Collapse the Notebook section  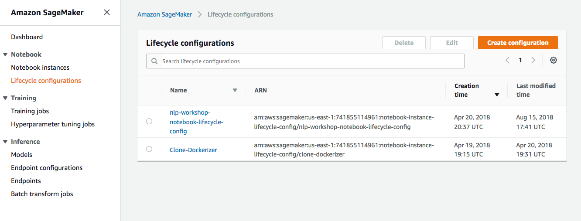point(5,54)
